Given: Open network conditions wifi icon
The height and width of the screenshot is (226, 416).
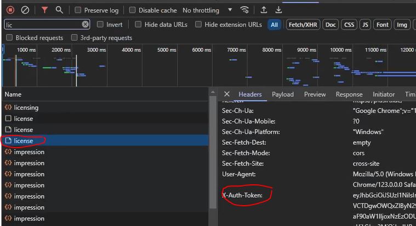Looking at the screenshot, I should click(x=244, y=10).
